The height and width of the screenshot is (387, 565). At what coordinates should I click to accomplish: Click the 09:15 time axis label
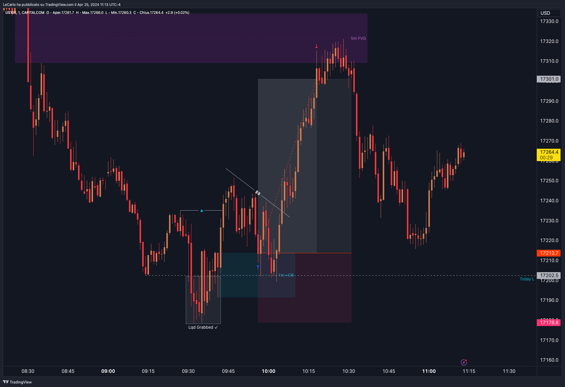148,371
